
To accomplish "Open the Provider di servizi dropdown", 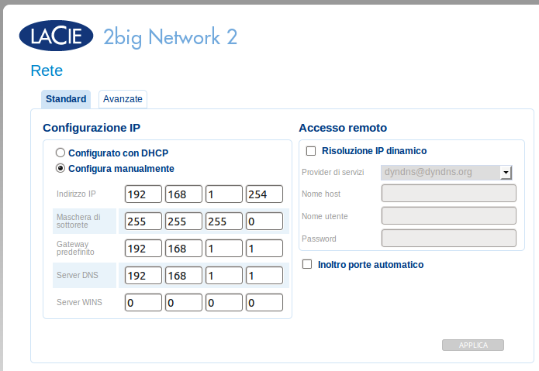I will (447, 172).
